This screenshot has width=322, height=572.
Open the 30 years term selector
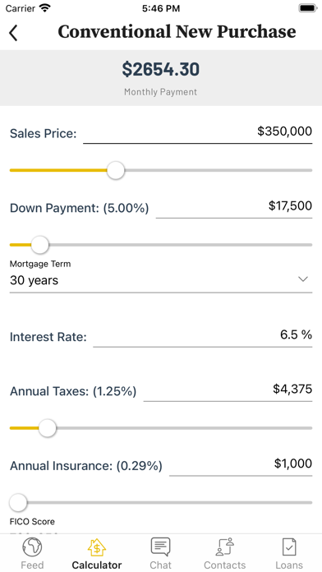(161, 280)
